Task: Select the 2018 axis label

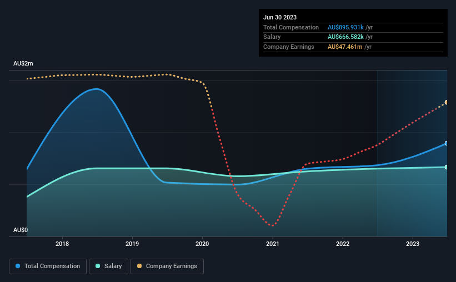Action: [62, 244]
